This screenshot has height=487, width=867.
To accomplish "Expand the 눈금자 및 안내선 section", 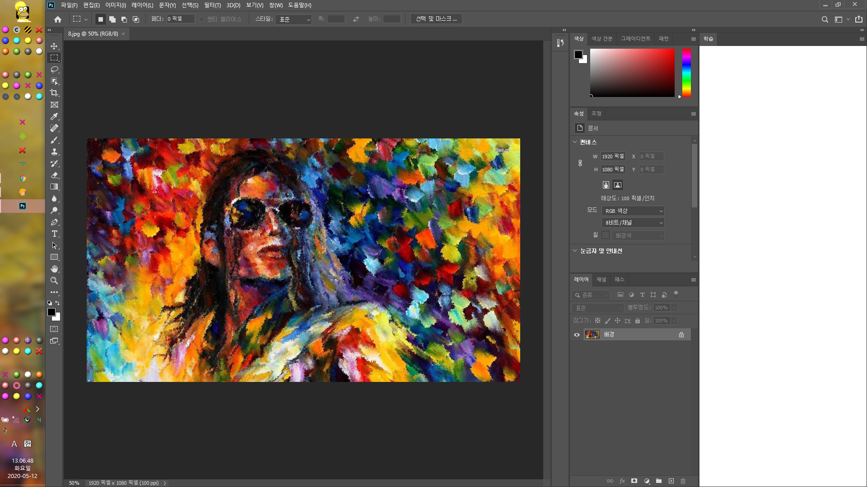I will point(575,251).
